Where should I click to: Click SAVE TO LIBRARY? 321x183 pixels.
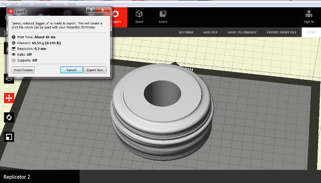242,33
